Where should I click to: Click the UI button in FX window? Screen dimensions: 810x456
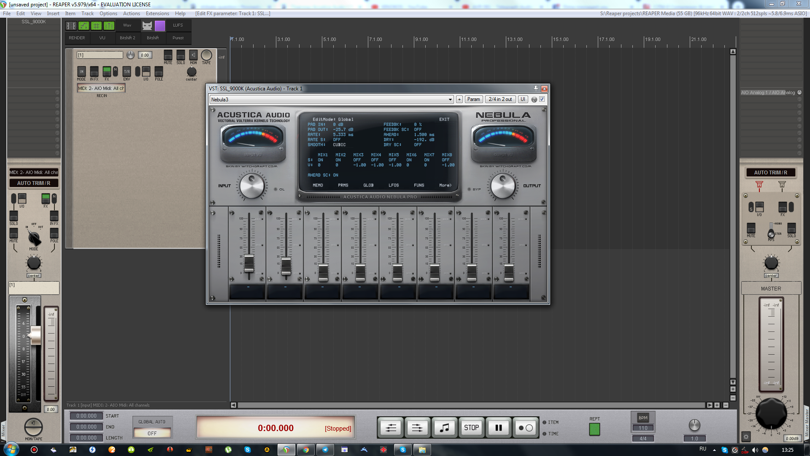pyautogui.click(x=523, y=99)
